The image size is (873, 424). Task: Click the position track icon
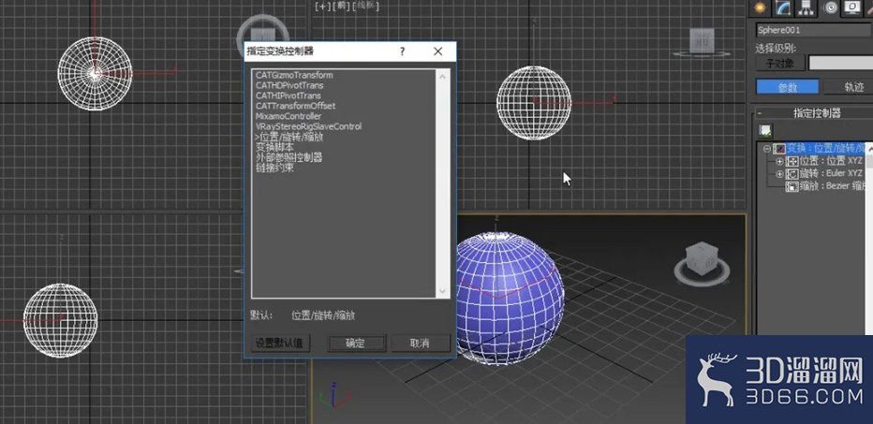click(x=792, y=162)
